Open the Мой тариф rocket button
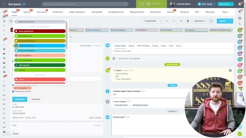Viewport: 246px width, 138px height. 206,4
